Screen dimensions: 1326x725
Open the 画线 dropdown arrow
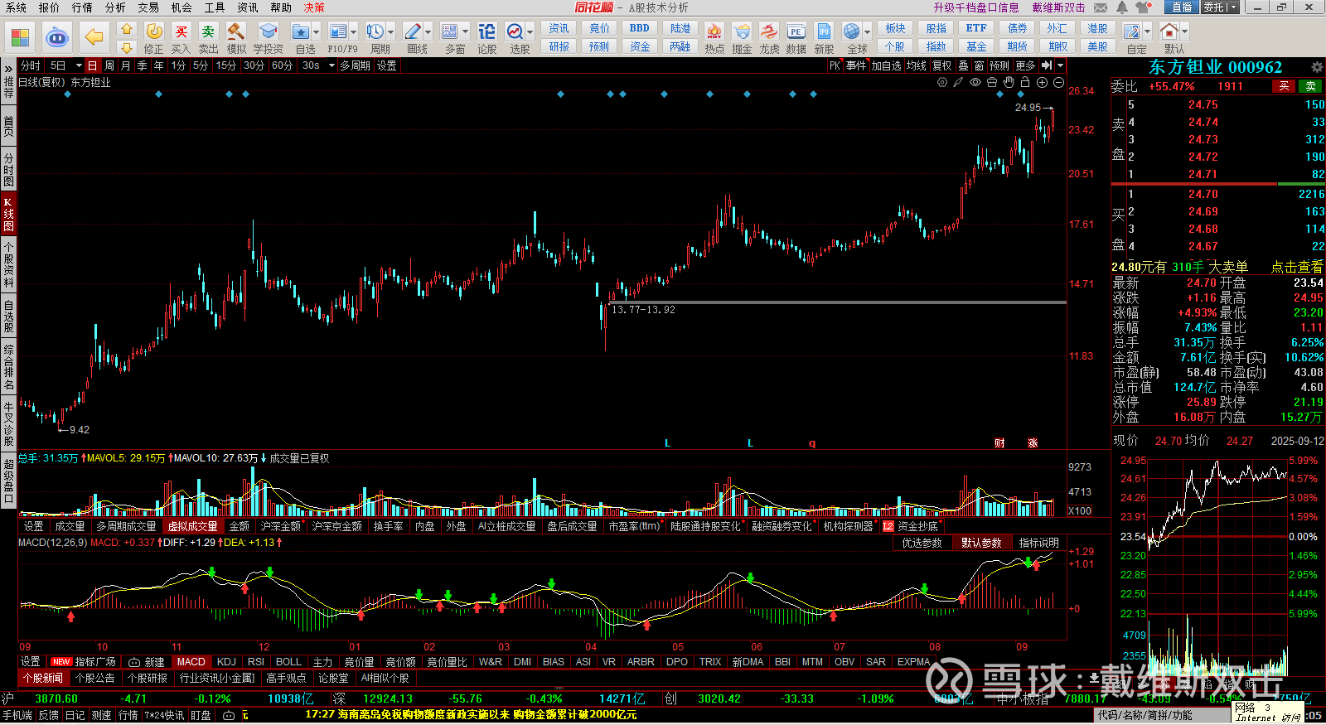pos(428,32)
